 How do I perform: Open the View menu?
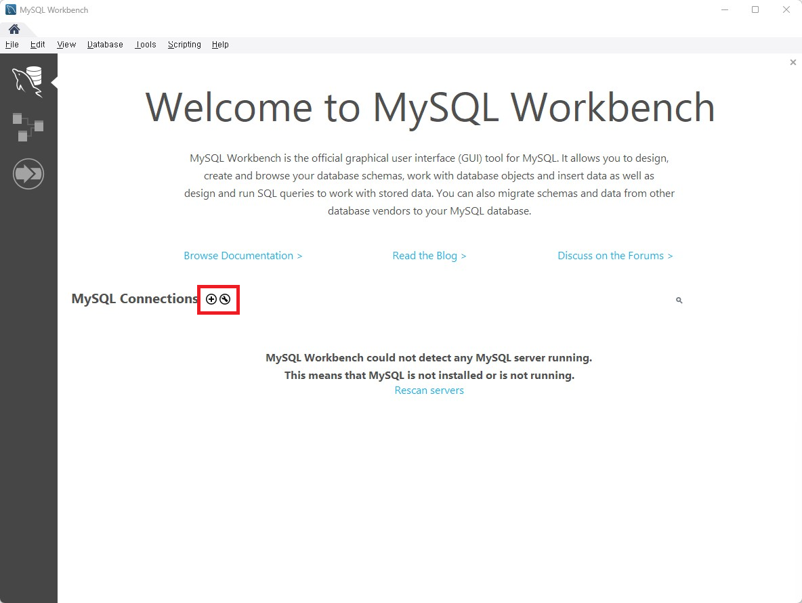(66, 45)
